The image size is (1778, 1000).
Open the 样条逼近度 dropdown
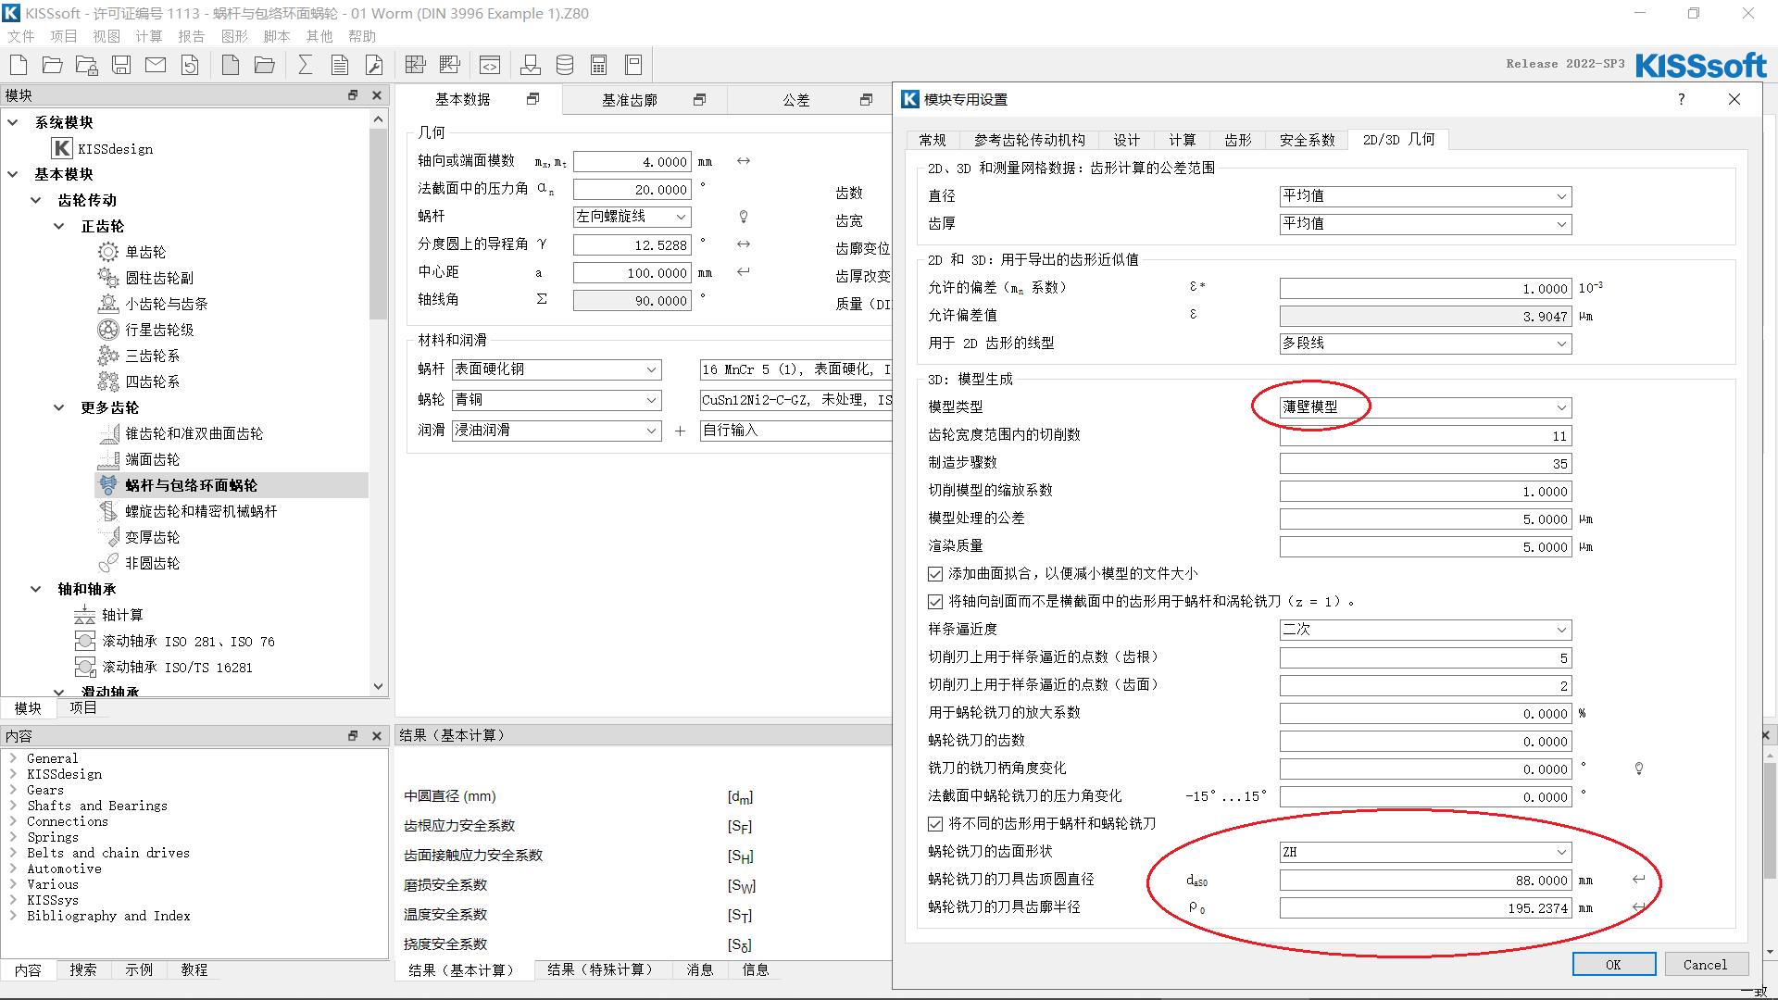pos(1426,630)
